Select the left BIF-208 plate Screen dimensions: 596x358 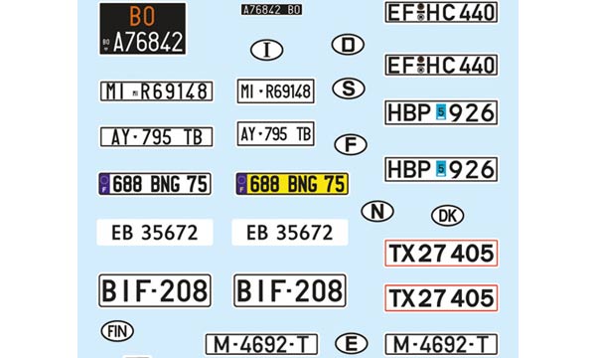[x=155, y=290]
